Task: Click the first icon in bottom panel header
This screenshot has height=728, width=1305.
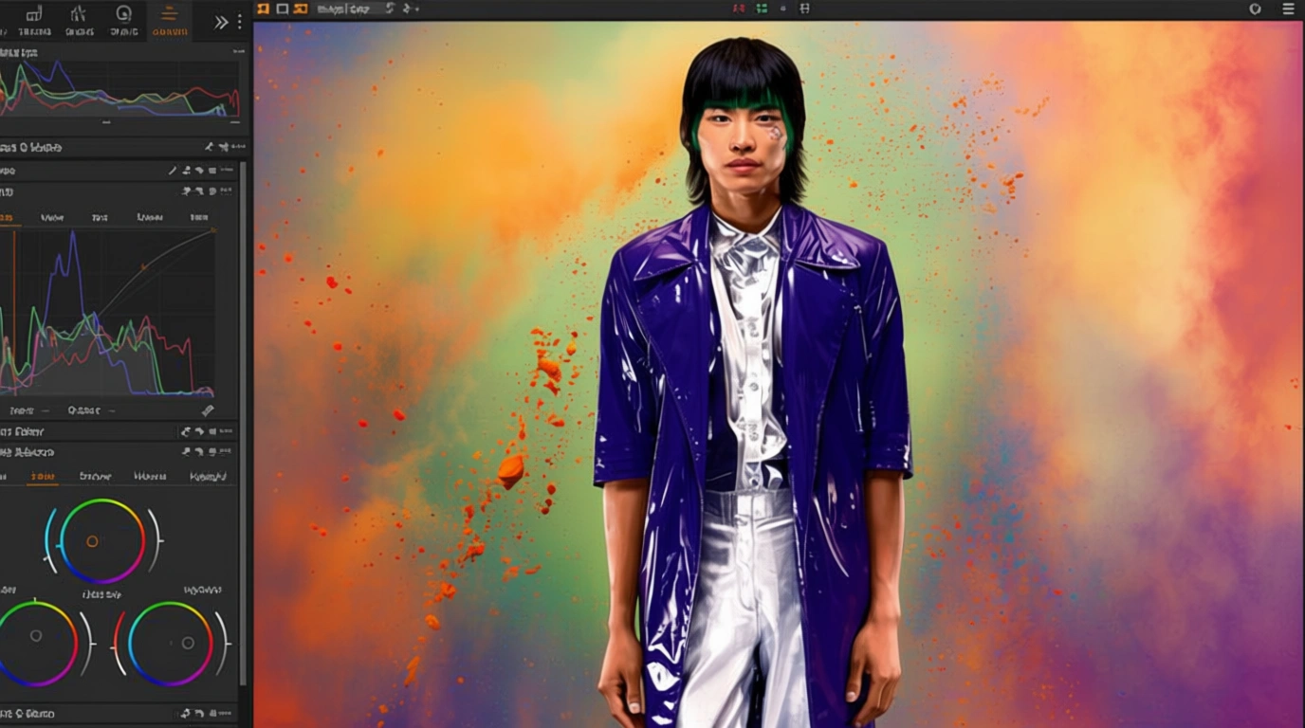Action: tap(187, 713)
